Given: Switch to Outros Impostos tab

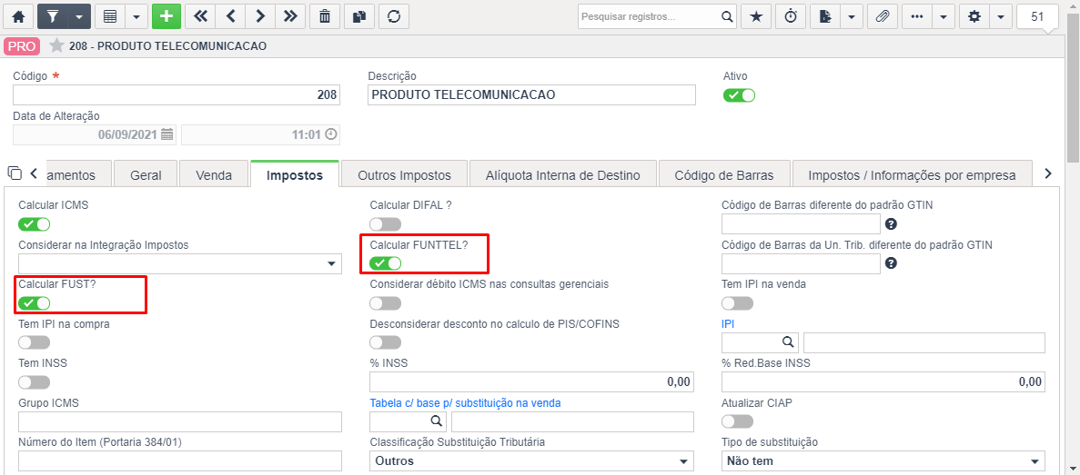Looking at the screenshot, I should click(404, 175).
